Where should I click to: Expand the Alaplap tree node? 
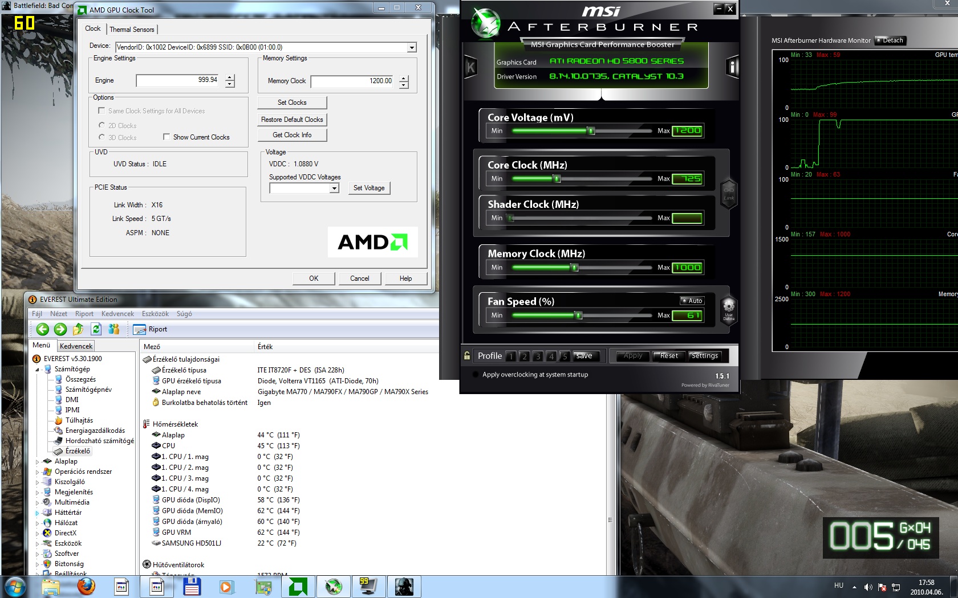click(x=38, y=461)
